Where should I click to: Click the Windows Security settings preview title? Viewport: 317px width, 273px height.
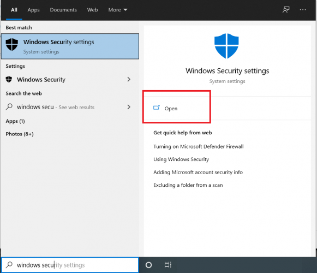[x=227, y=71]
